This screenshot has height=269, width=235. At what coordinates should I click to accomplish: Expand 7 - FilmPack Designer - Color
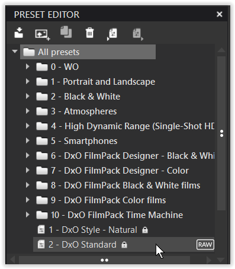[28, 170]
